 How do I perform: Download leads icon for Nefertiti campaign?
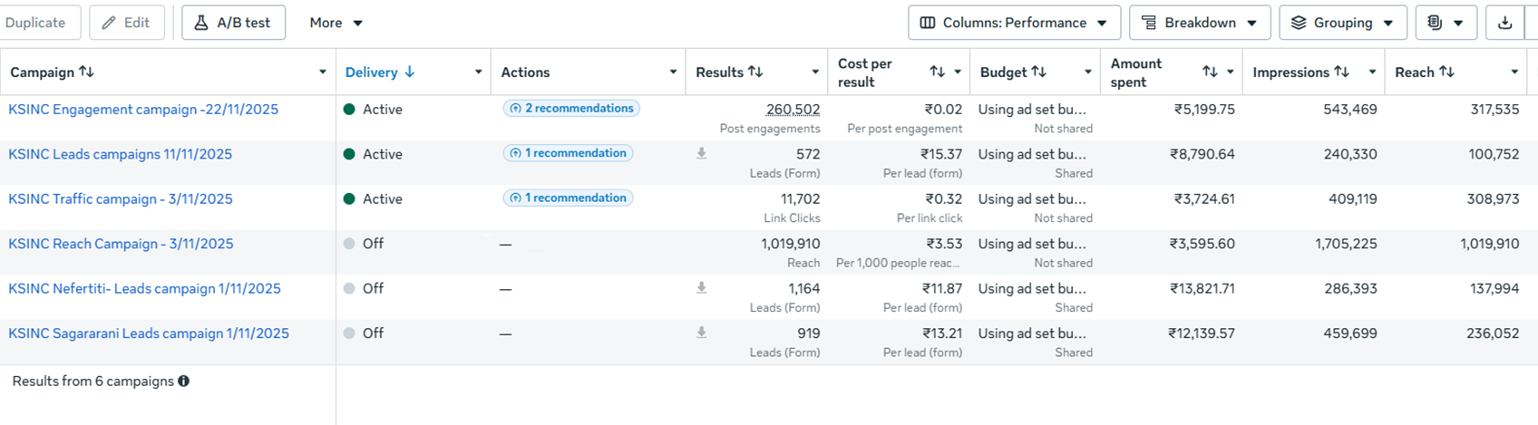[701, 288]
